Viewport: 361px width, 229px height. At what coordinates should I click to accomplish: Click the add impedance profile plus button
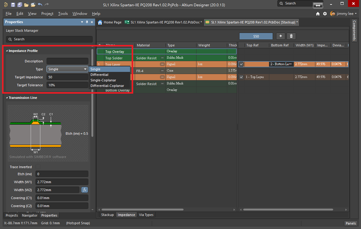(281, 36)
